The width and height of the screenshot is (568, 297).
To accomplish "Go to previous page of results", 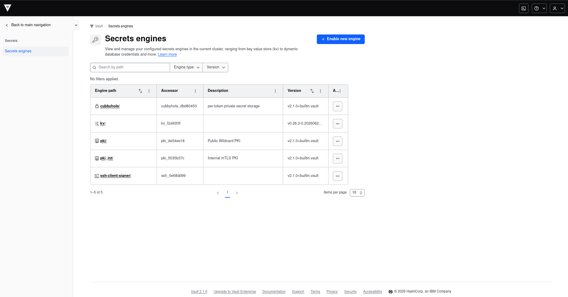I will (218, 193).
